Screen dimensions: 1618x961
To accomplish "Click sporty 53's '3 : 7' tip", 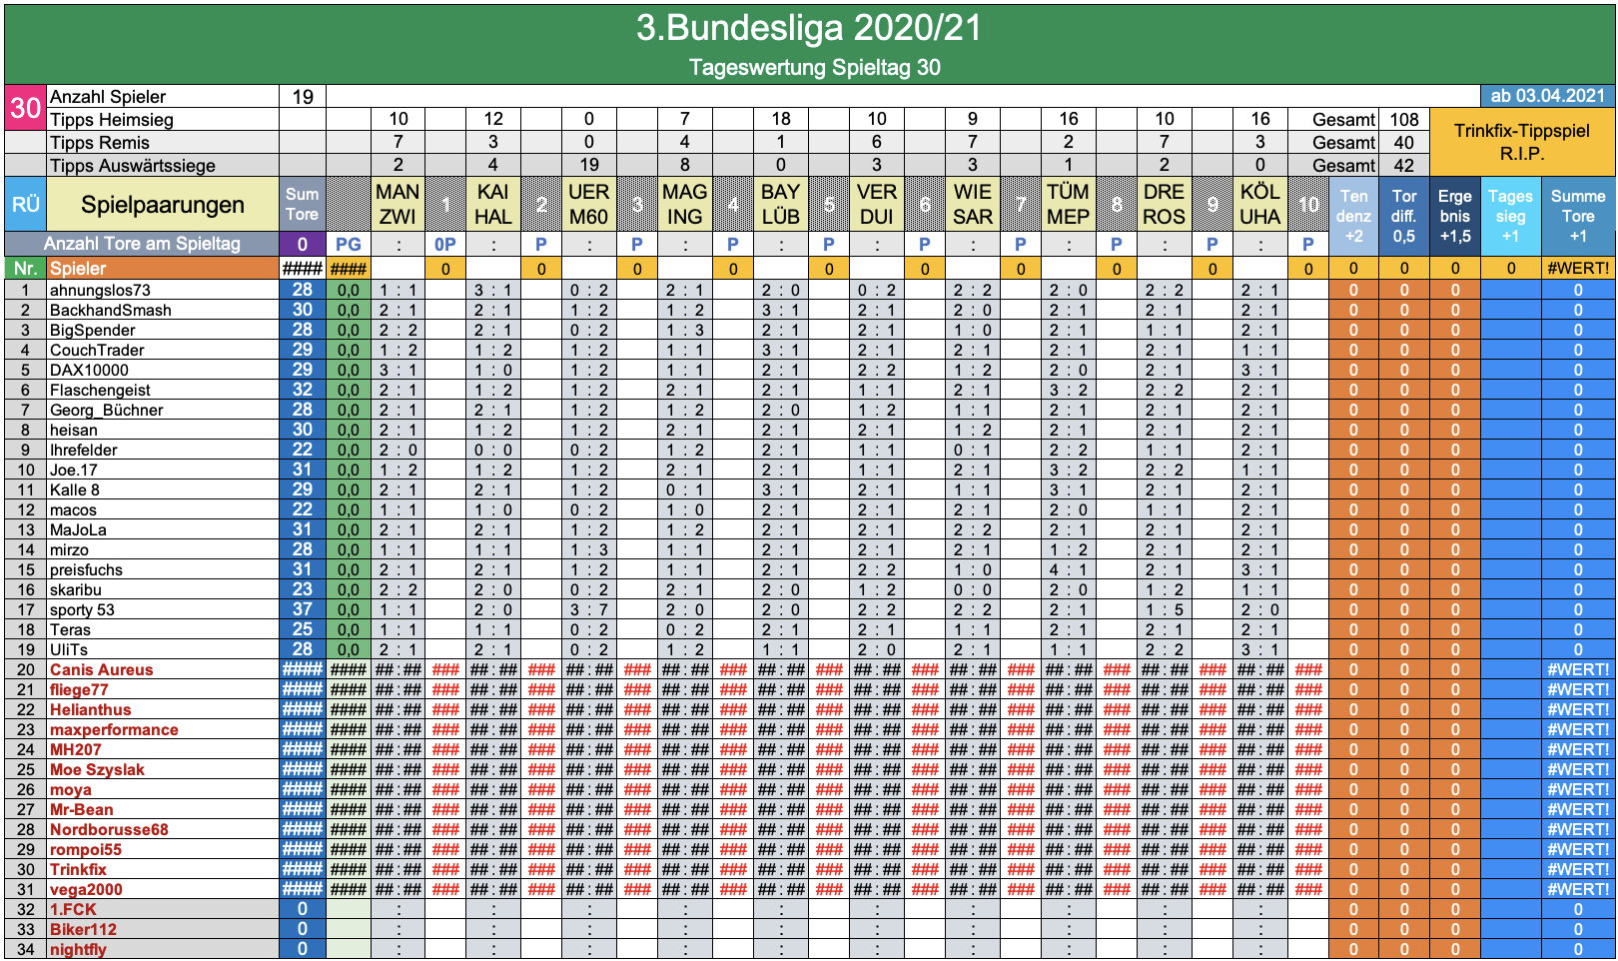I will [x=589, y=609].
